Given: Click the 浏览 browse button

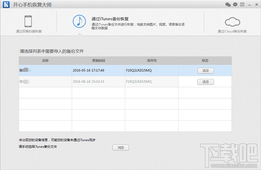Looking at the screenshot, I should point(120,147).
